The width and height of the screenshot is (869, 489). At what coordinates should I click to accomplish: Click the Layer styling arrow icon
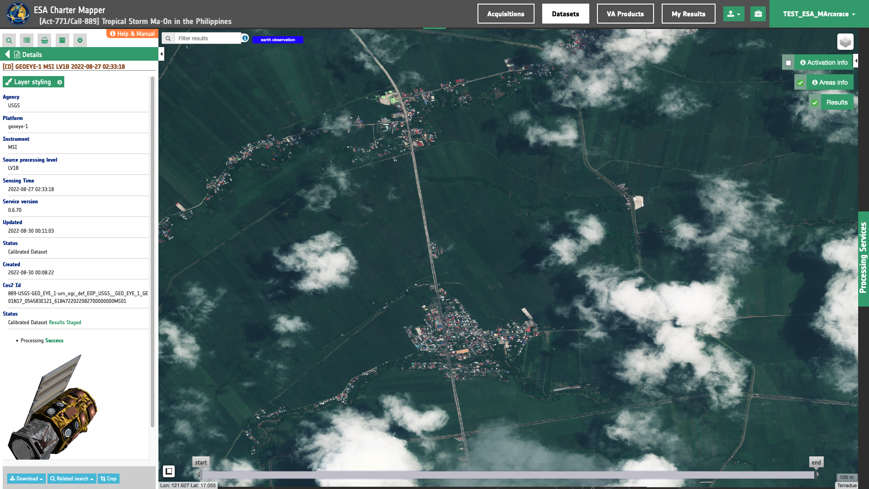[x=59, y=82]
